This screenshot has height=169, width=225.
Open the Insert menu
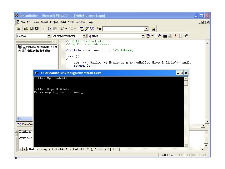tap(44, 22)
